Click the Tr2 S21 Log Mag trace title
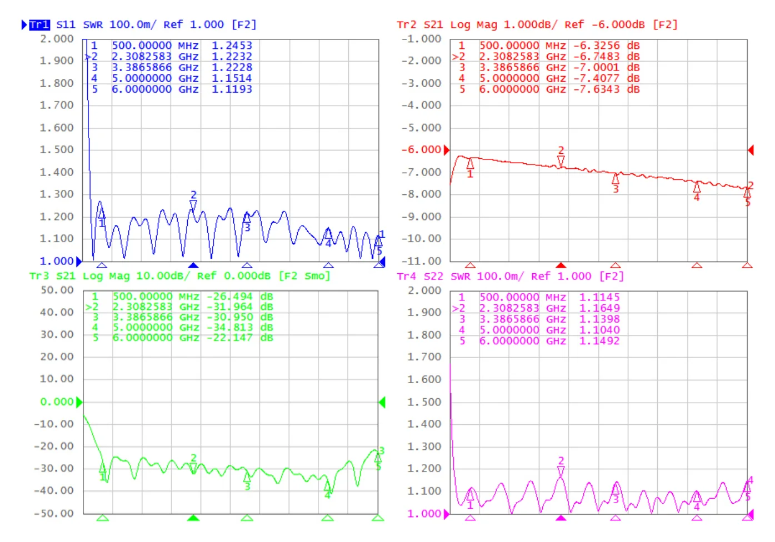 coord(537,25)
